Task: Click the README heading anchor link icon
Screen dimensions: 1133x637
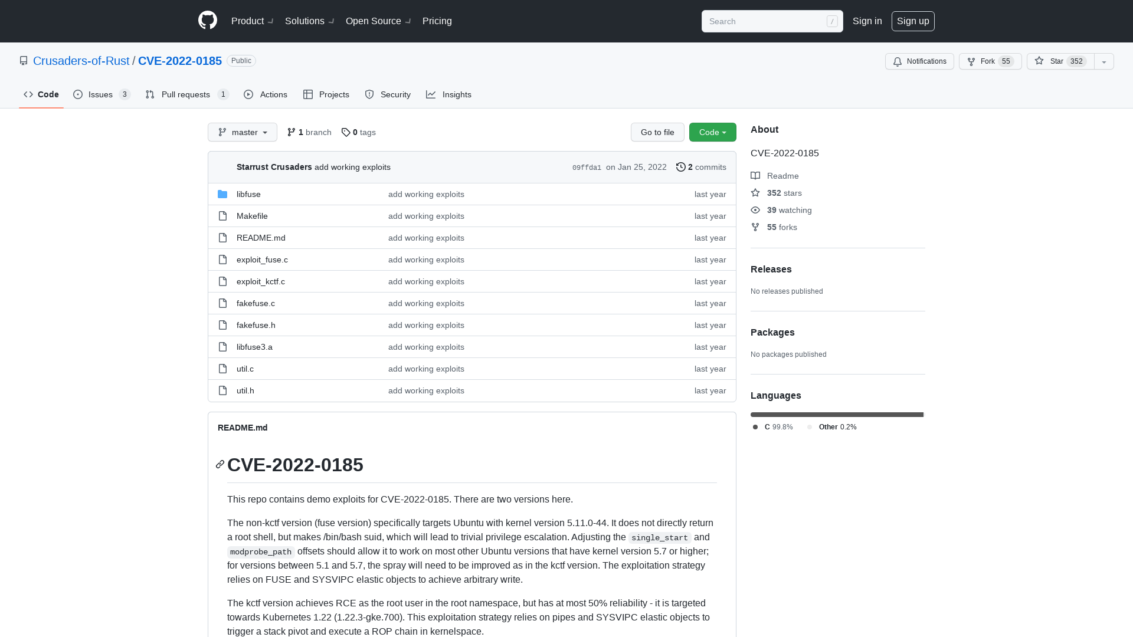Action: (x=220, y=465)
